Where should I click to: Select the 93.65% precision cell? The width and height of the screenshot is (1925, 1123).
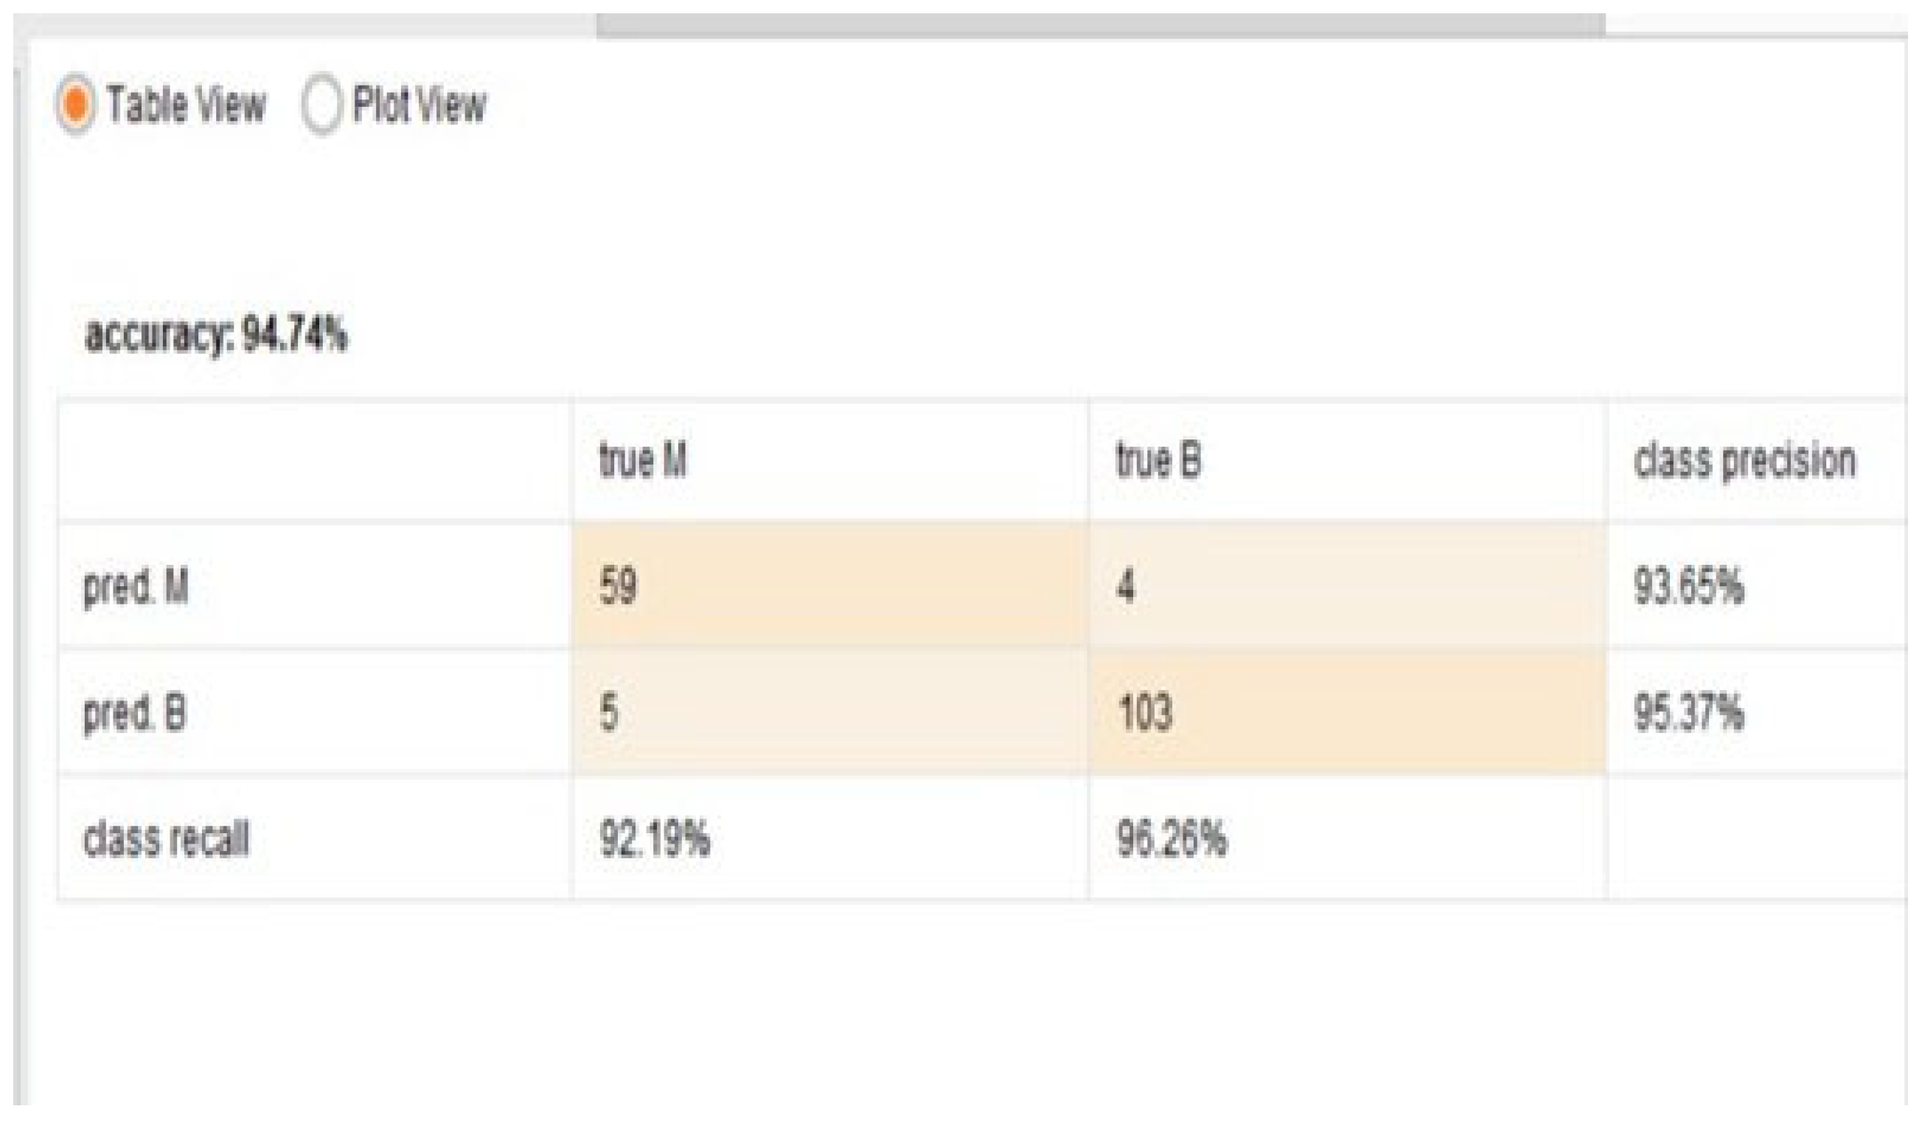1689,588
